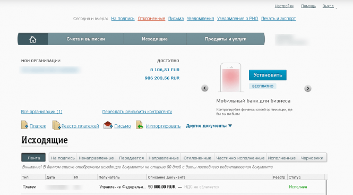Switch to the Ненаправленные tab

click(x=96, y=158)
